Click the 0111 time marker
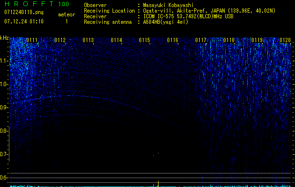The image size is (295, 187). point(32,40)
